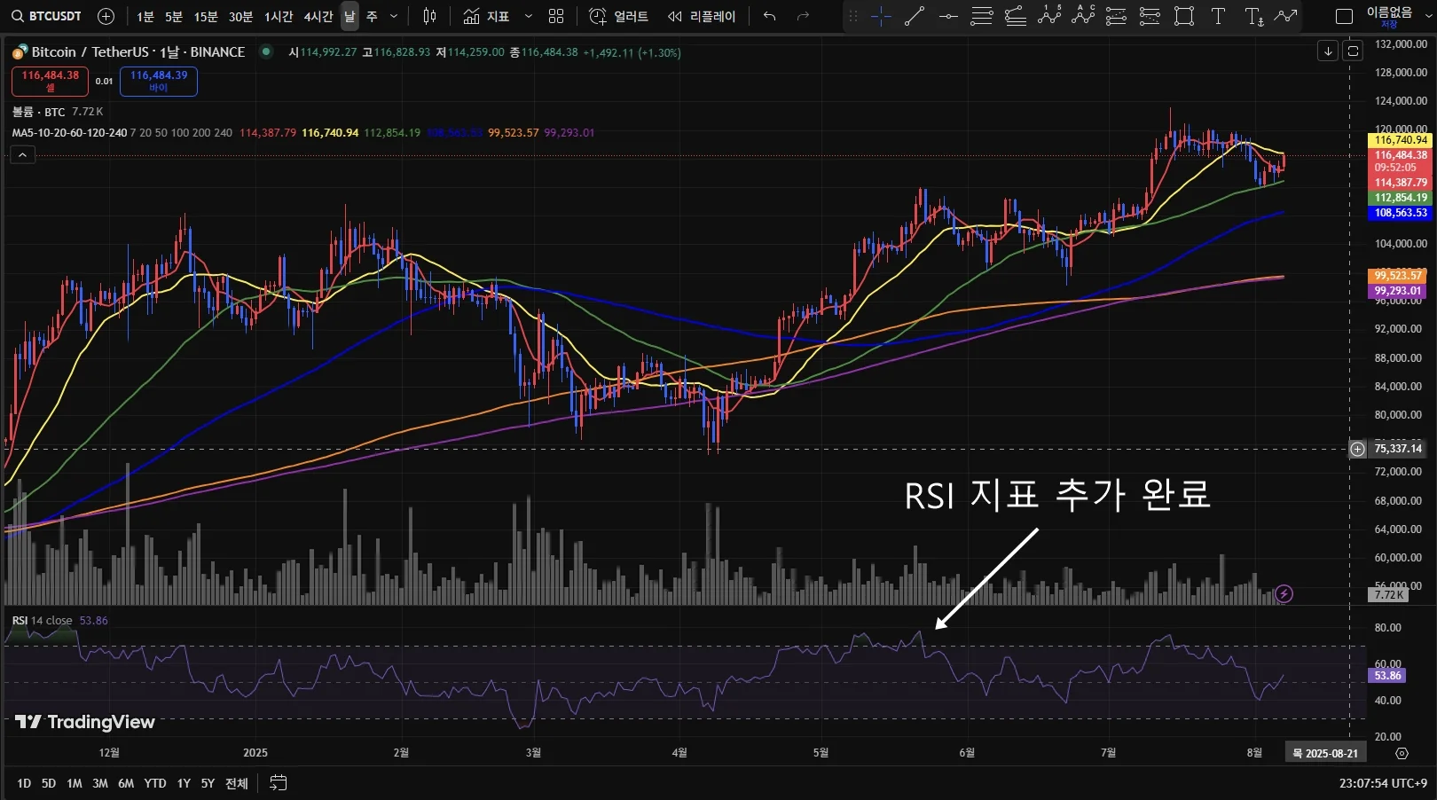Screen dimensions: 1437x800
Task: Click the green market status dot
Action: 265,51
